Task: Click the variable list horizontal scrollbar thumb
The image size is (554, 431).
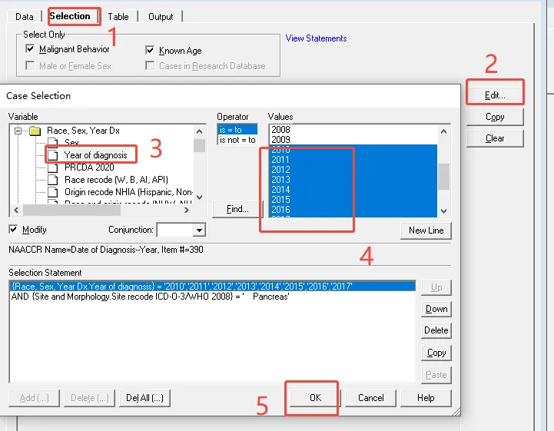Action: coord(71,211)
